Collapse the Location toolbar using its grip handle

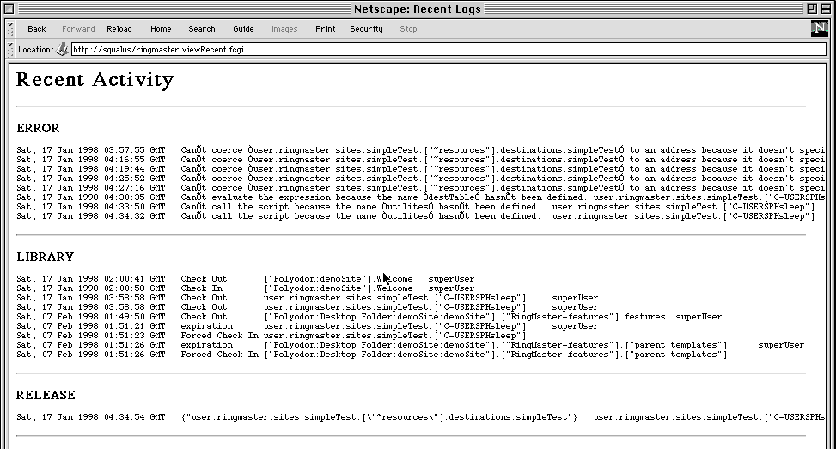tap(11, 50)
